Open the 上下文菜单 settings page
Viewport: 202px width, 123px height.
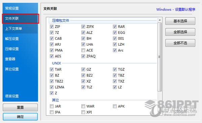pyautogui.click(x=20, y=29)
